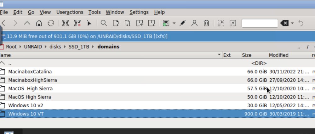The width and height of the screenshot is (315, 134).
Task: Navigate to disks in the breadcrumb
Action: pyautogui.click(x=55, y=47)
